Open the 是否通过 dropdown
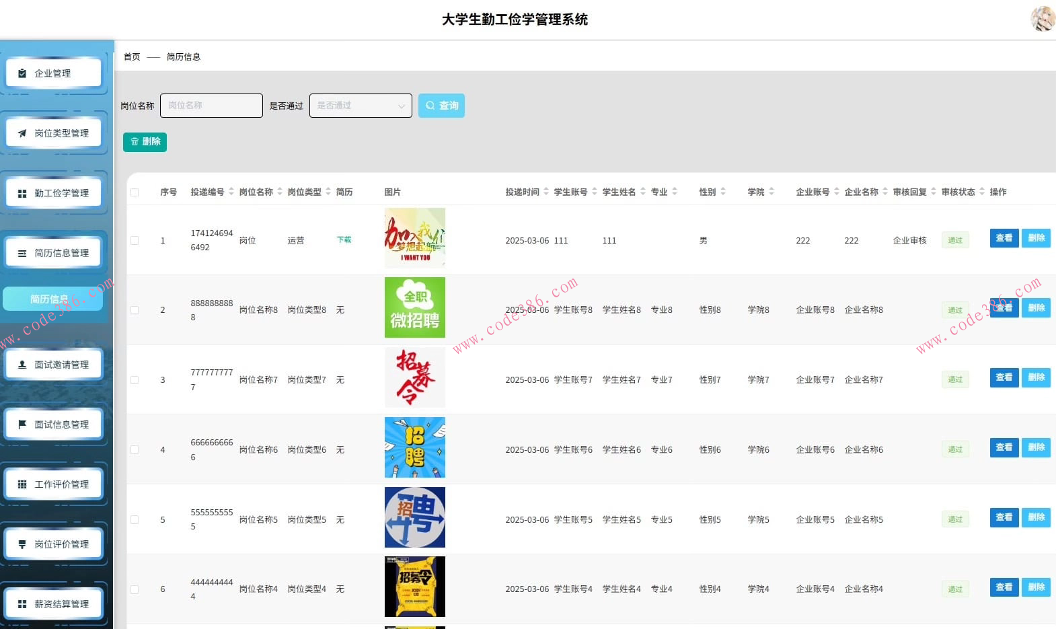The height and width of the screenshot is (629, 1056). [x=361, y=106]
